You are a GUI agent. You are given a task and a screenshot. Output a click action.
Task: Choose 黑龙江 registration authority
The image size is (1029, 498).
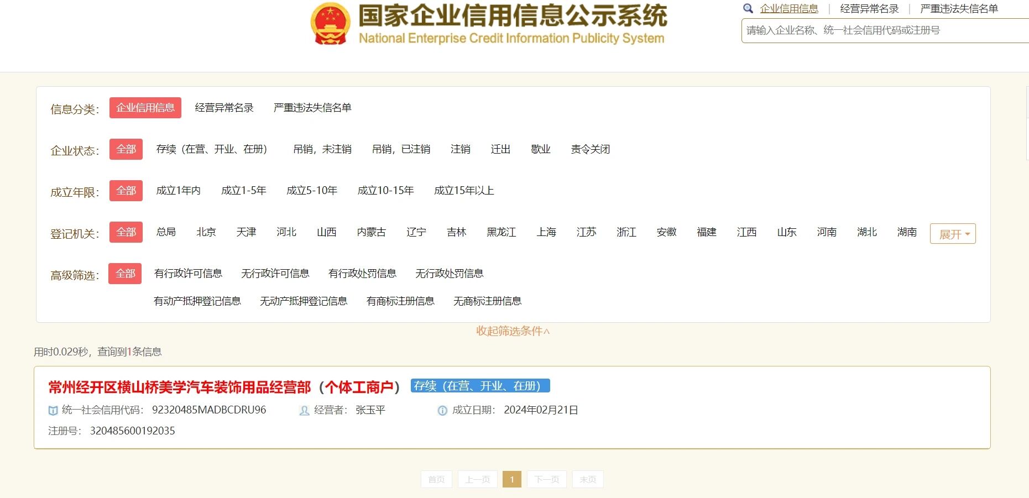click(x=502, y=232)
